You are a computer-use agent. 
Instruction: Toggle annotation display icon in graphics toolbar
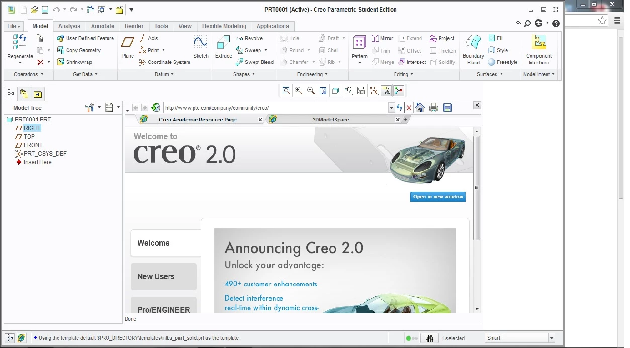click(x=387, y=91)
